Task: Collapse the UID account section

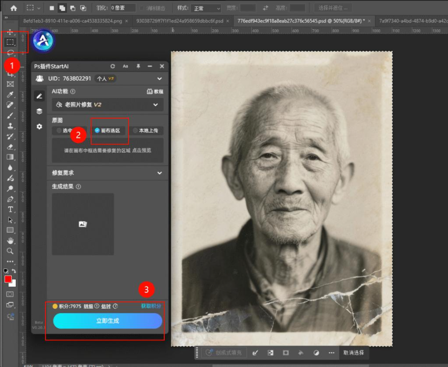Action: pyautogui.click(x=159, y=79)
